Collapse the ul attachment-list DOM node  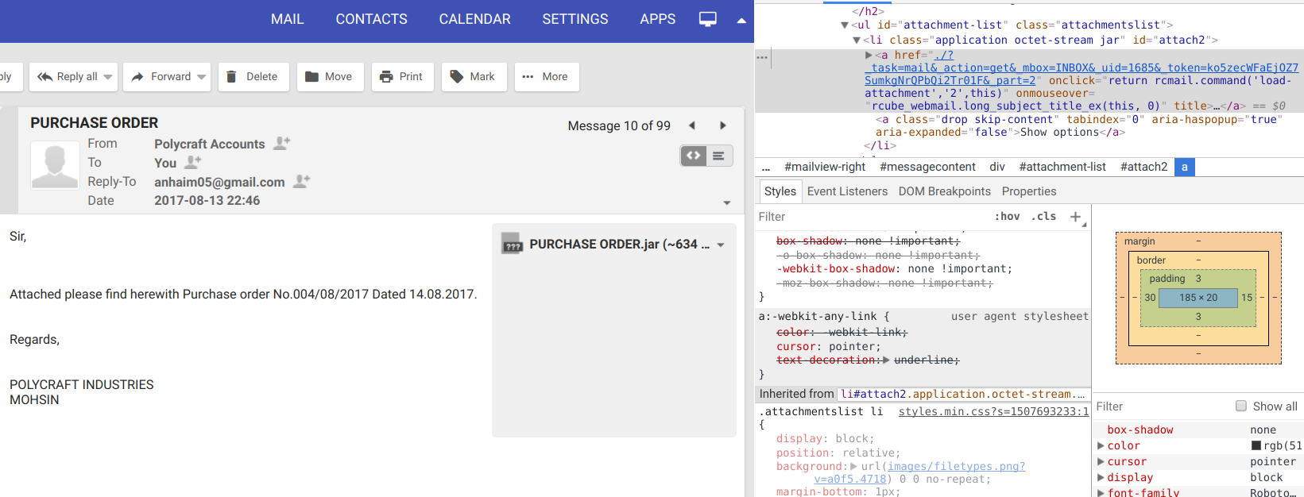844,25
